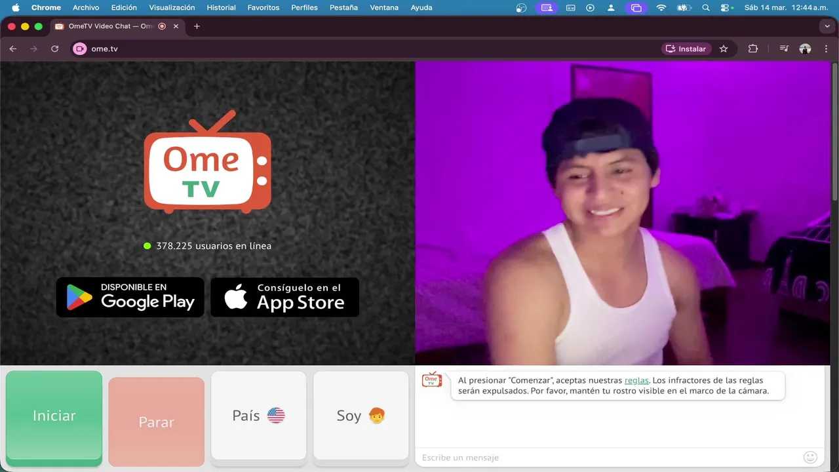This screenshot has height=472, width=839.
Task: Bookmark this page with the star icon
Action: pyautogui.click(x=724, y=49)
